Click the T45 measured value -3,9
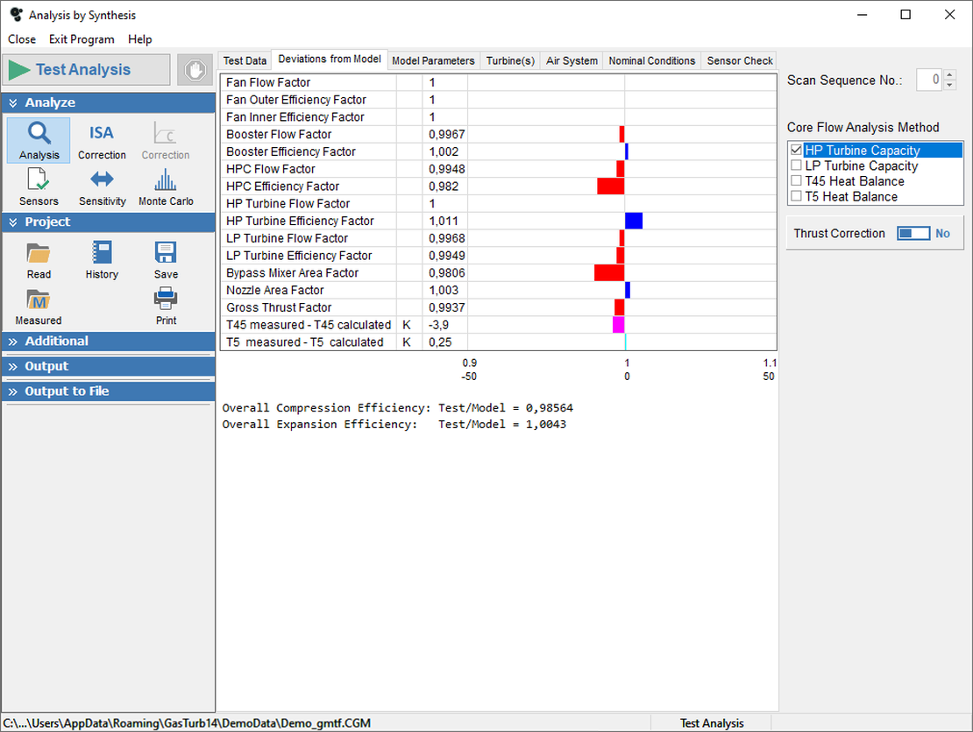Screen dimensions: 973x732 pos(438,325)
